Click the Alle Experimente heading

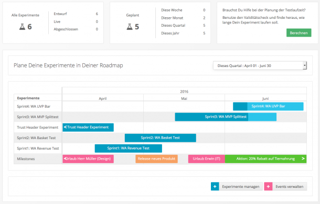(x=25, y=15)
